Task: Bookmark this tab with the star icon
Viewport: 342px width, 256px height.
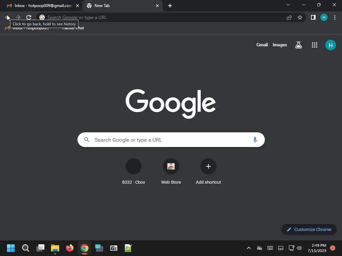Action: 300,17
